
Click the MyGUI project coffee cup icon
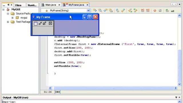tap(8, 9)
